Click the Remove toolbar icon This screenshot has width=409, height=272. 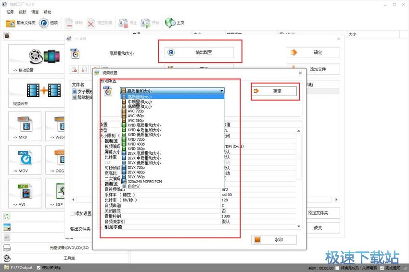coord(69,23)
